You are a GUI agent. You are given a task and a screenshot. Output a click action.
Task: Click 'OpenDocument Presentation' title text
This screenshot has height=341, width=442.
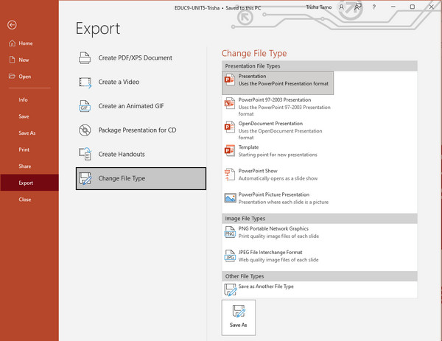point(270,124)
